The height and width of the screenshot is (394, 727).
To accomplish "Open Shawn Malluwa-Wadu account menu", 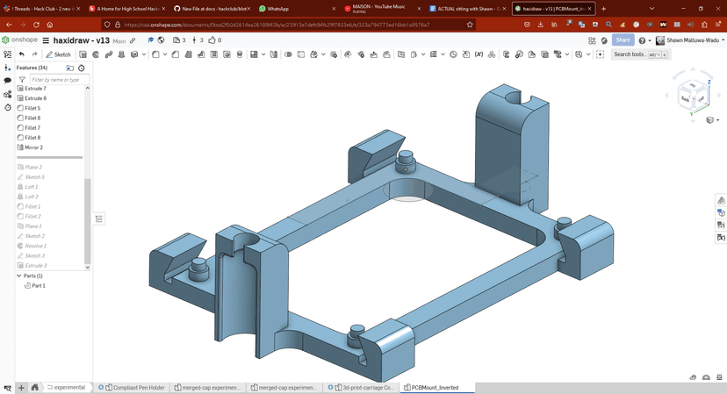I will 690,40.
